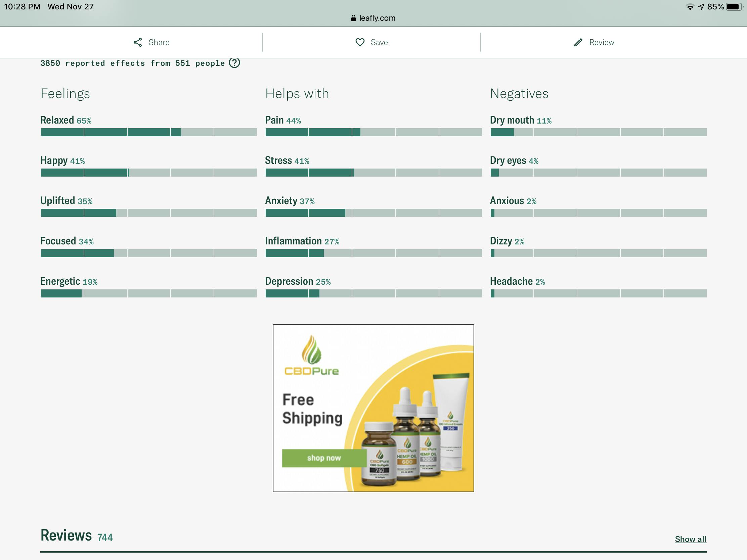Click the Share button label
This screenshot has width=747, height=560.
pyautogui.click(x=159, y=42)
